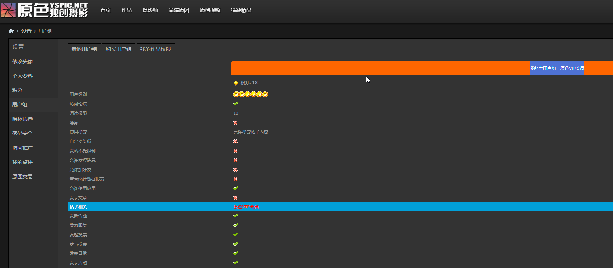Click the green check for 发表悬赏
Screen dimensions: 613x268
point(236,253)
